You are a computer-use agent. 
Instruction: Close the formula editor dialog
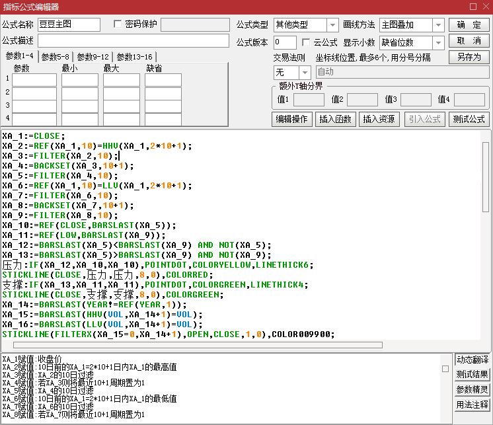point(486,7)
